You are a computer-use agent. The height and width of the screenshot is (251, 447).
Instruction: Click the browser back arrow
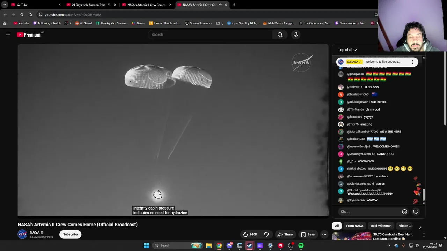pos(5,15)
